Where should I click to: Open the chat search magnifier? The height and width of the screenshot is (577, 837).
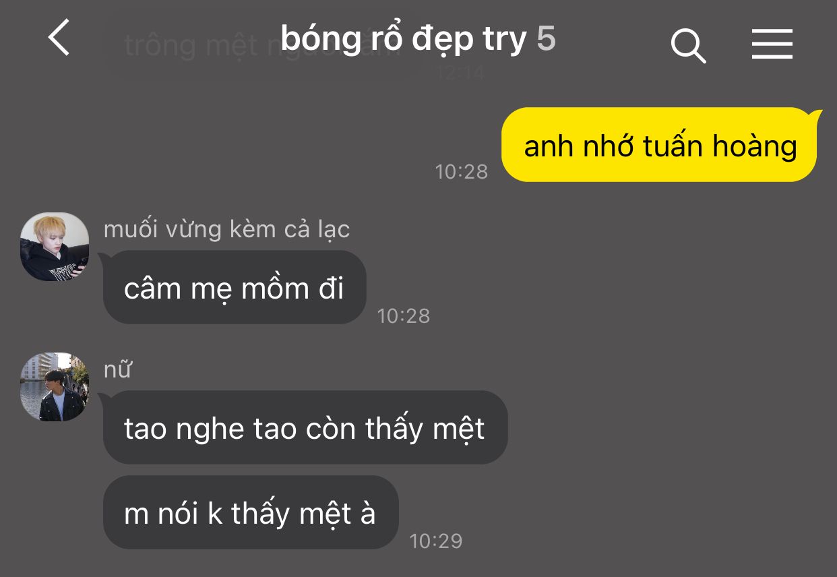[688, 46]
